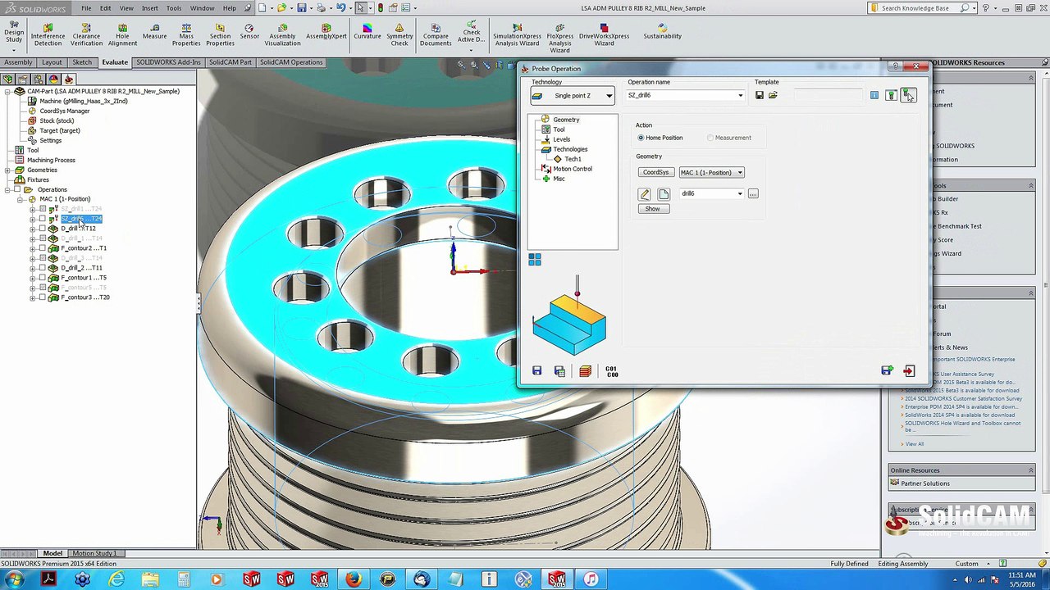1050x590 pixels.
Task: Open Mass Properties
Action: point(186,34)
